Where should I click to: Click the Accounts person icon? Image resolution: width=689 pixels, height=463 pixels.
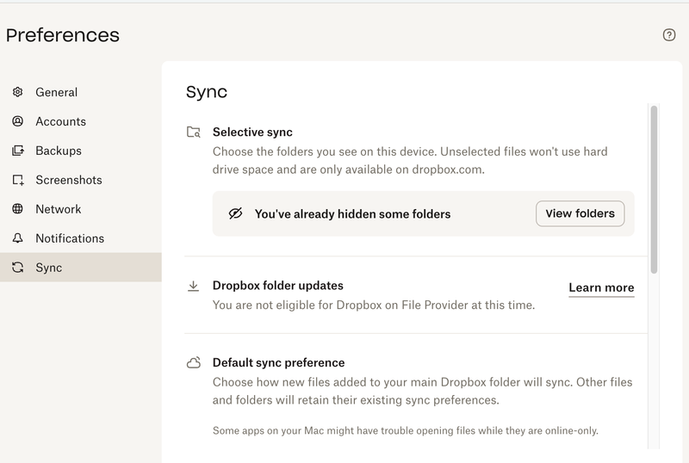(x=18, y=121)
